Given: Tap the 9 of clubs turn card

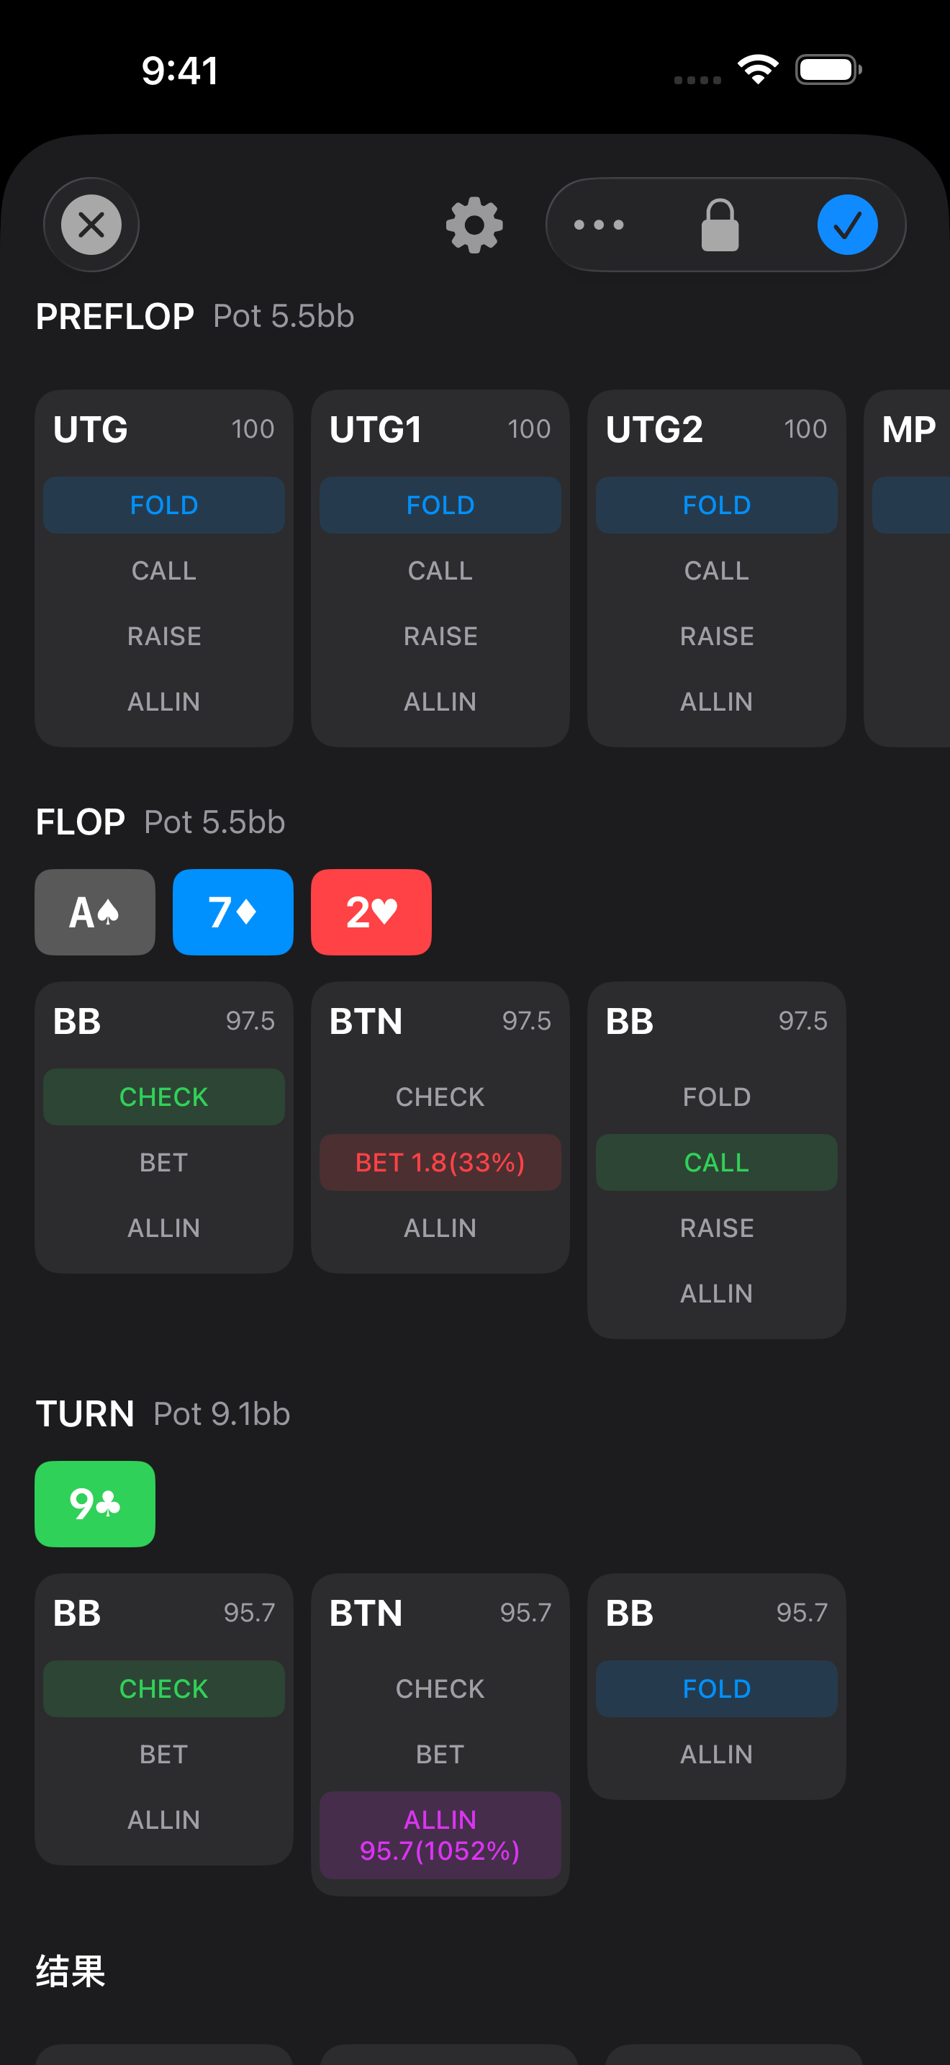Looking at the screenshot, I should tap(94, 1504).
